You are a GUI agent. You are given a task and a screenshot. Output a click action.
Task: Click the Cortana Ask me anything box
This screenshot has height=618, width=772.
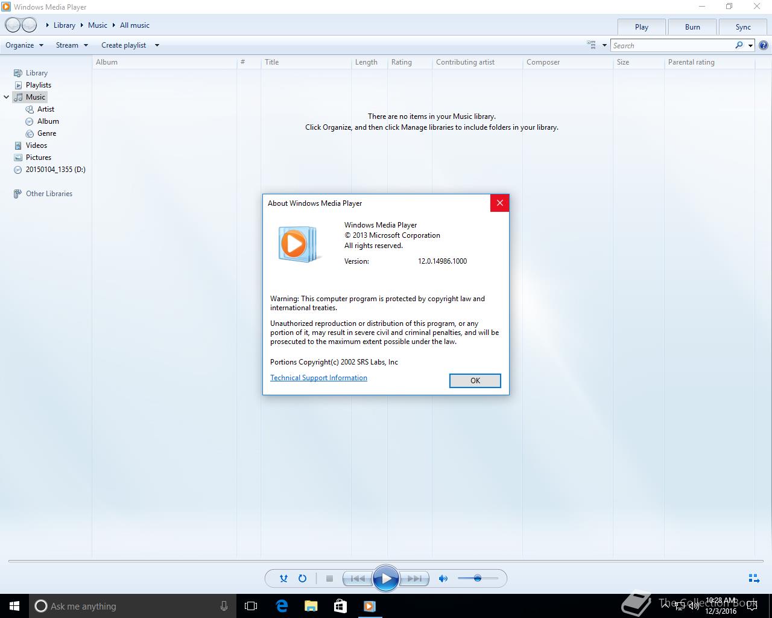[x=132, y=606]
